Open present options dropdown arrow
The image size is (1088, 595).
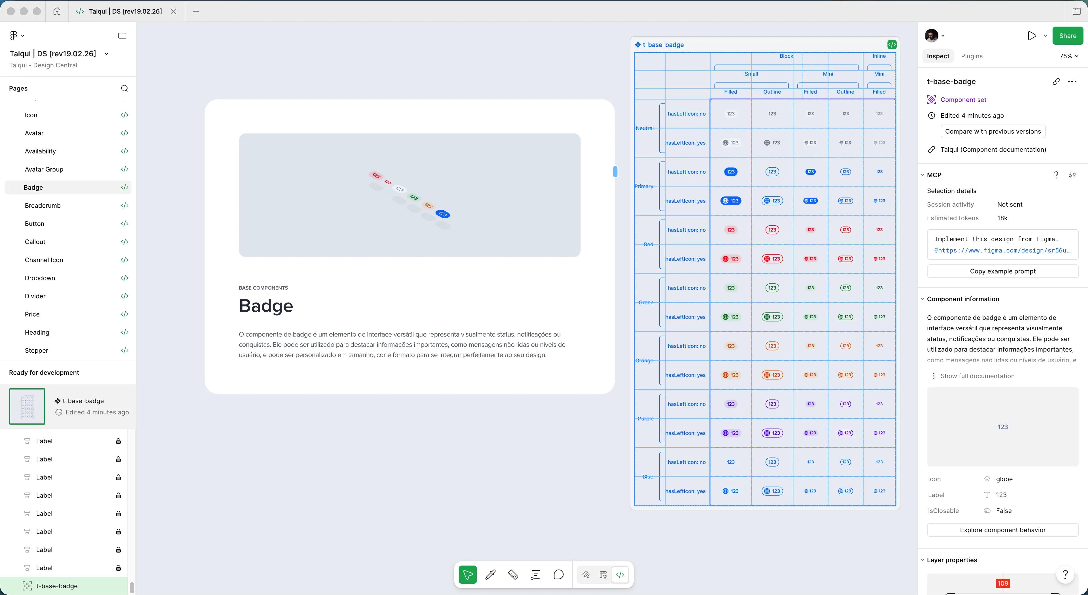[x=1046, y=36]
